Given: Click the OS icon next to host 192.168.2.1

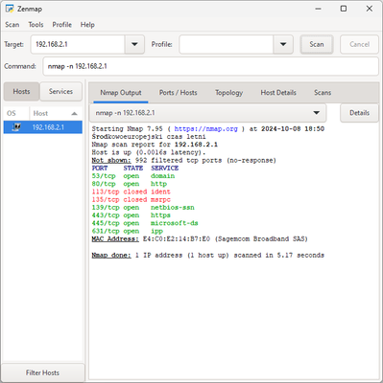Looking at the screenshot, I should pos(16,127).
